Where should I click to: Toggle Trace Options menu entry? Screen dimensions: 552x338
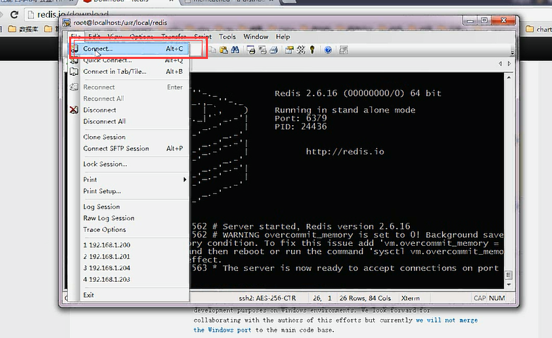[x=128, y=230]
